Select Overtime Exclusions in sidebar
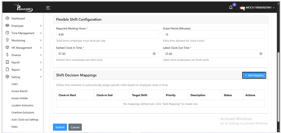The image size is (281, 133). (23, 113)
